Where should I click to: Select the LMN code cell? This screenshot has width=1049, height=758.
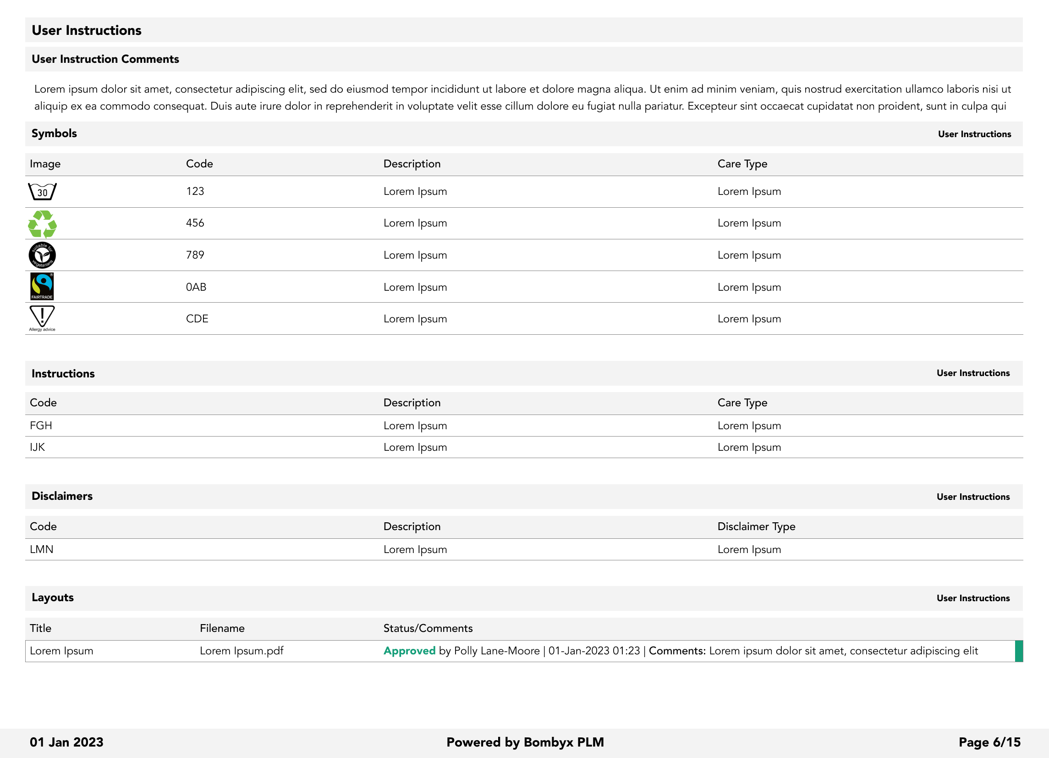click(42, 550)
